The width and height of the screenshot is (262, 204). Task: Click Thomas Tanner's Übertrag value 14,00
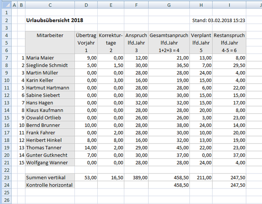coord(86,148)
